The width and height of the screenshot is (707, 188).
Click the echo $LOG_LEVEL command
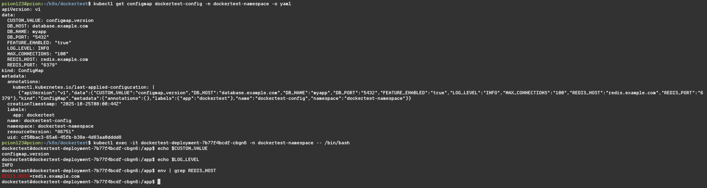click(x=178, y=160)
